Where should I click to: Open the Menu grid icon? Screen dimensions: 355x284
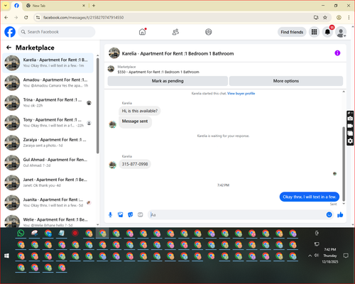314,32
